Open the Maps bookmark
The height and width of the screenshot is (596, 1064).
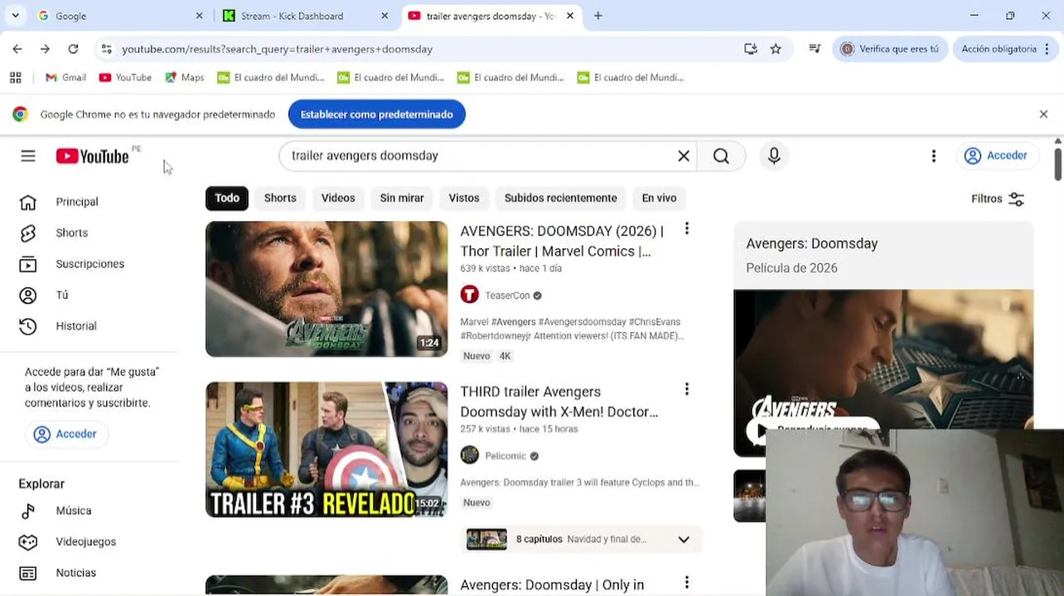pyautogui.click(x=184, y=77)
